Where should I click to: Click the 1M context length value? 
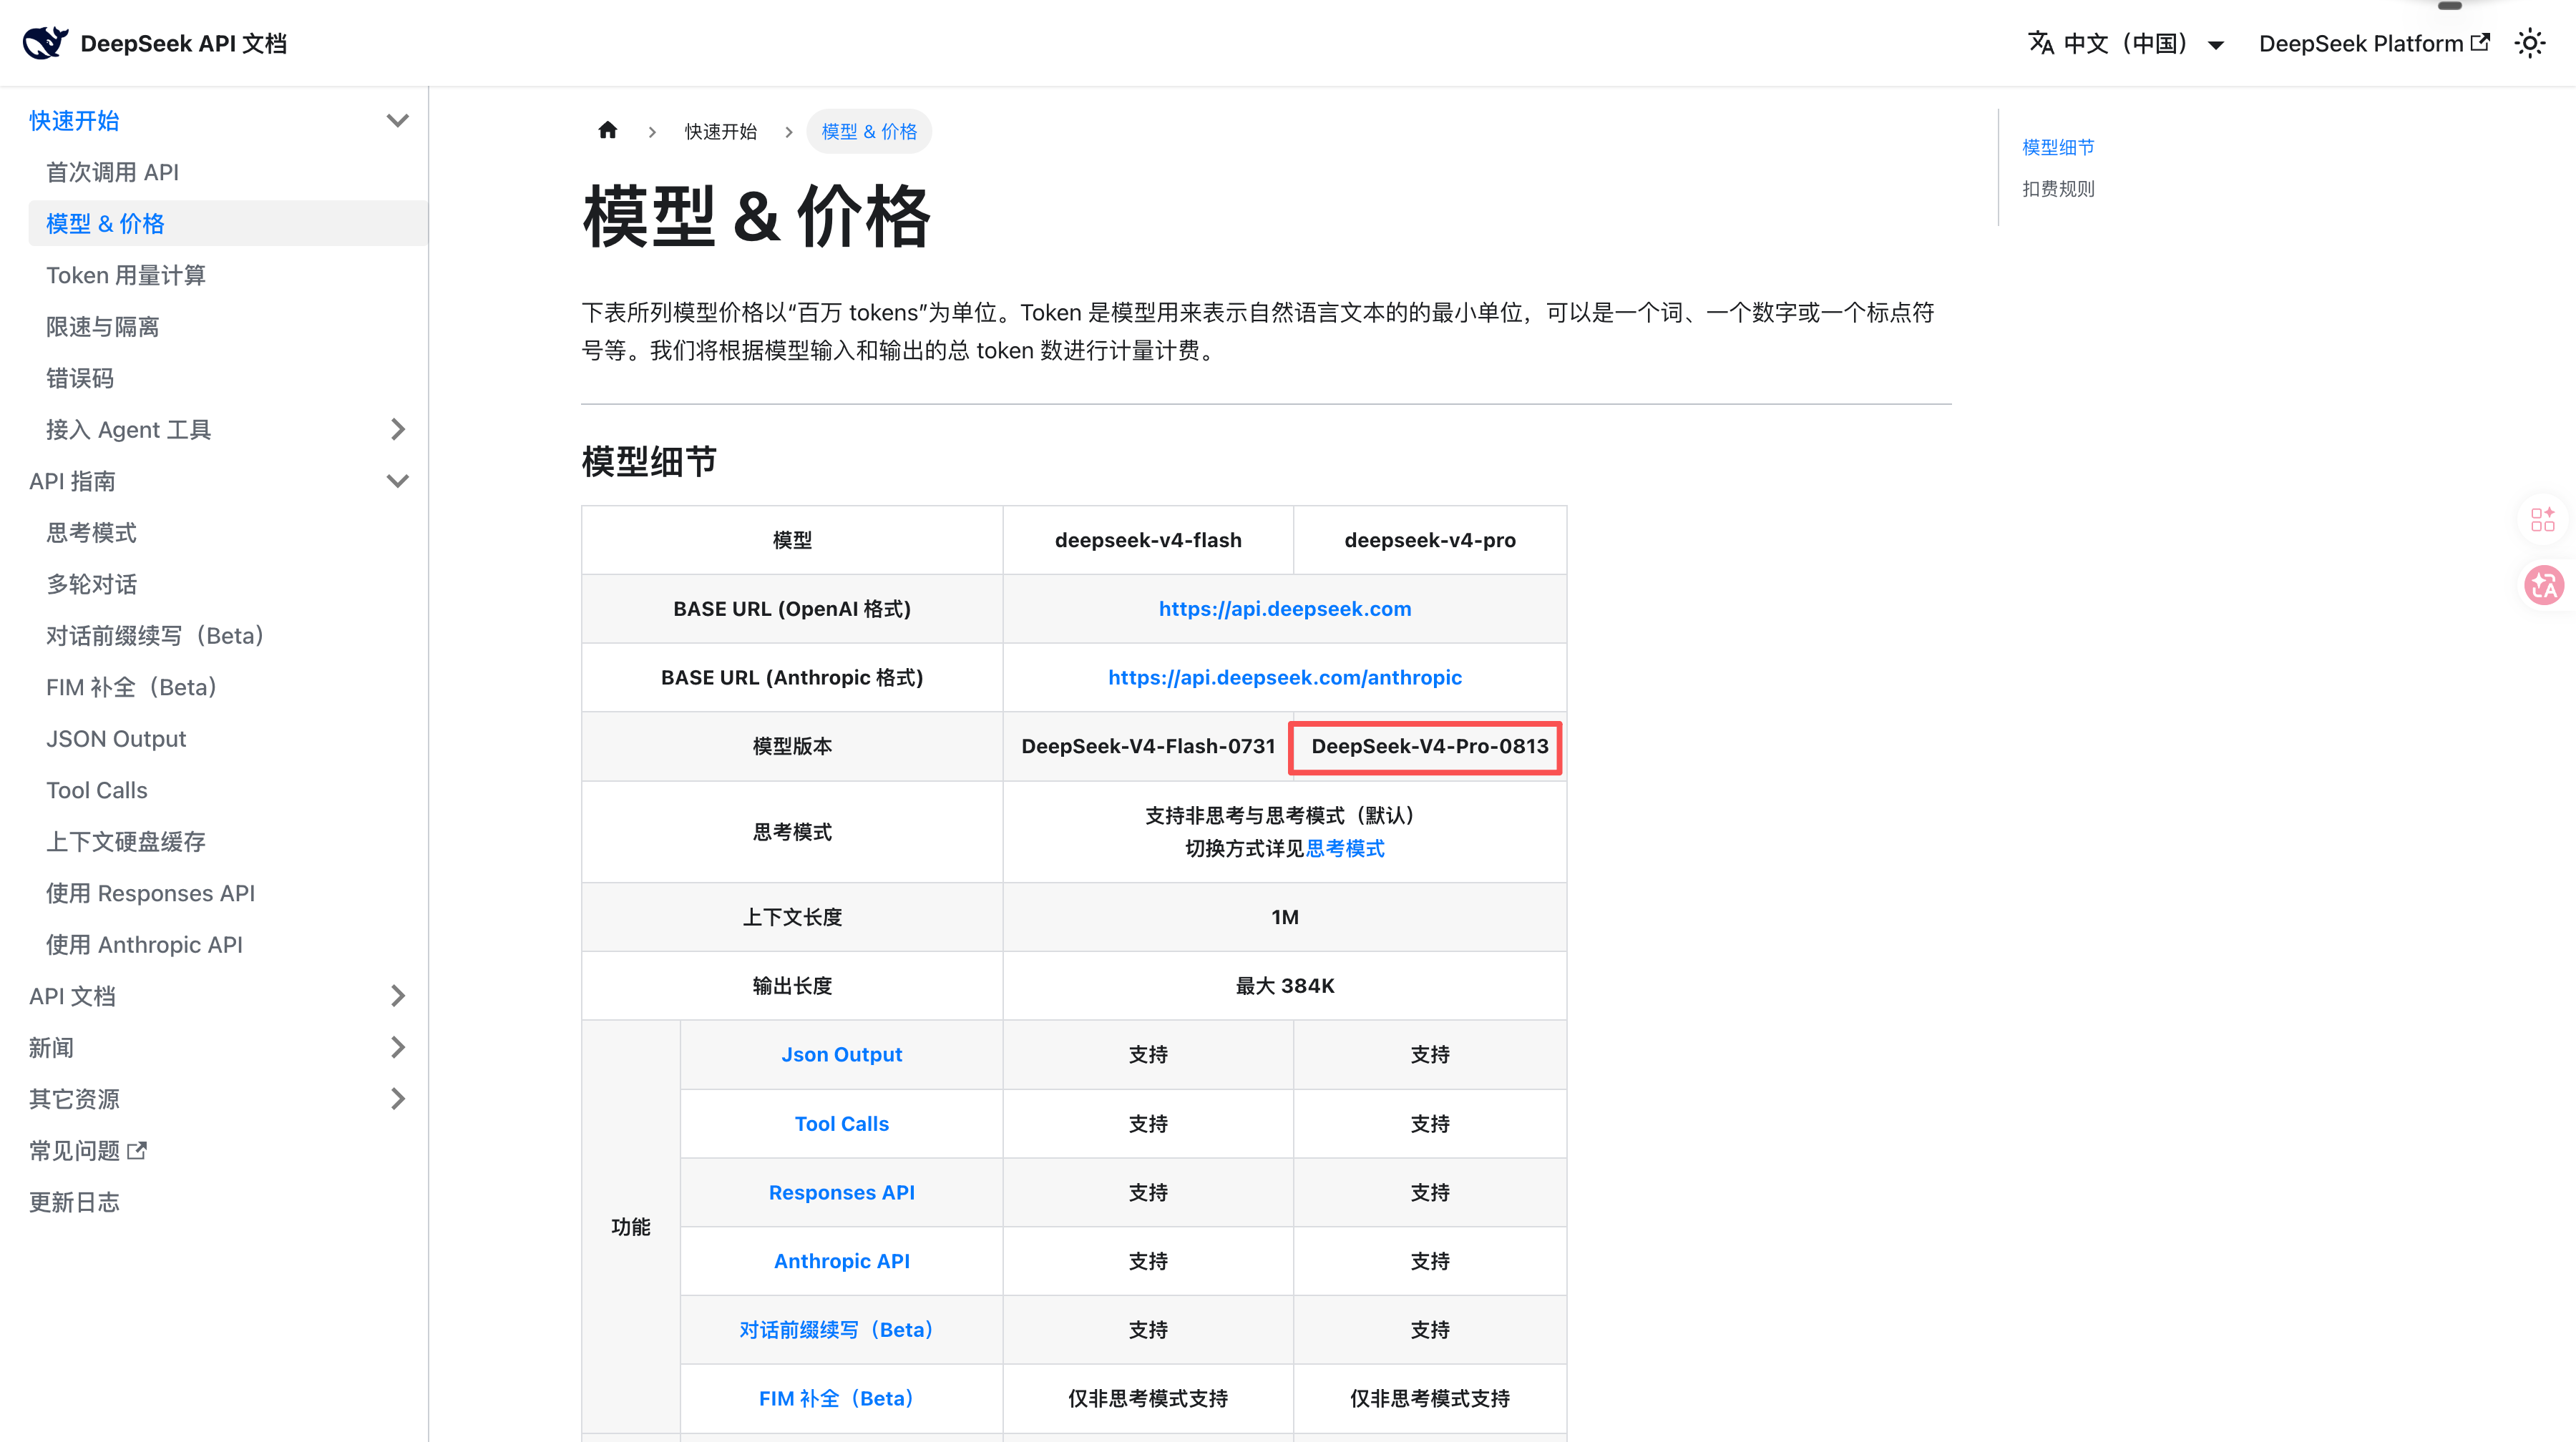pyautogui.click(x=1285, y=918)
